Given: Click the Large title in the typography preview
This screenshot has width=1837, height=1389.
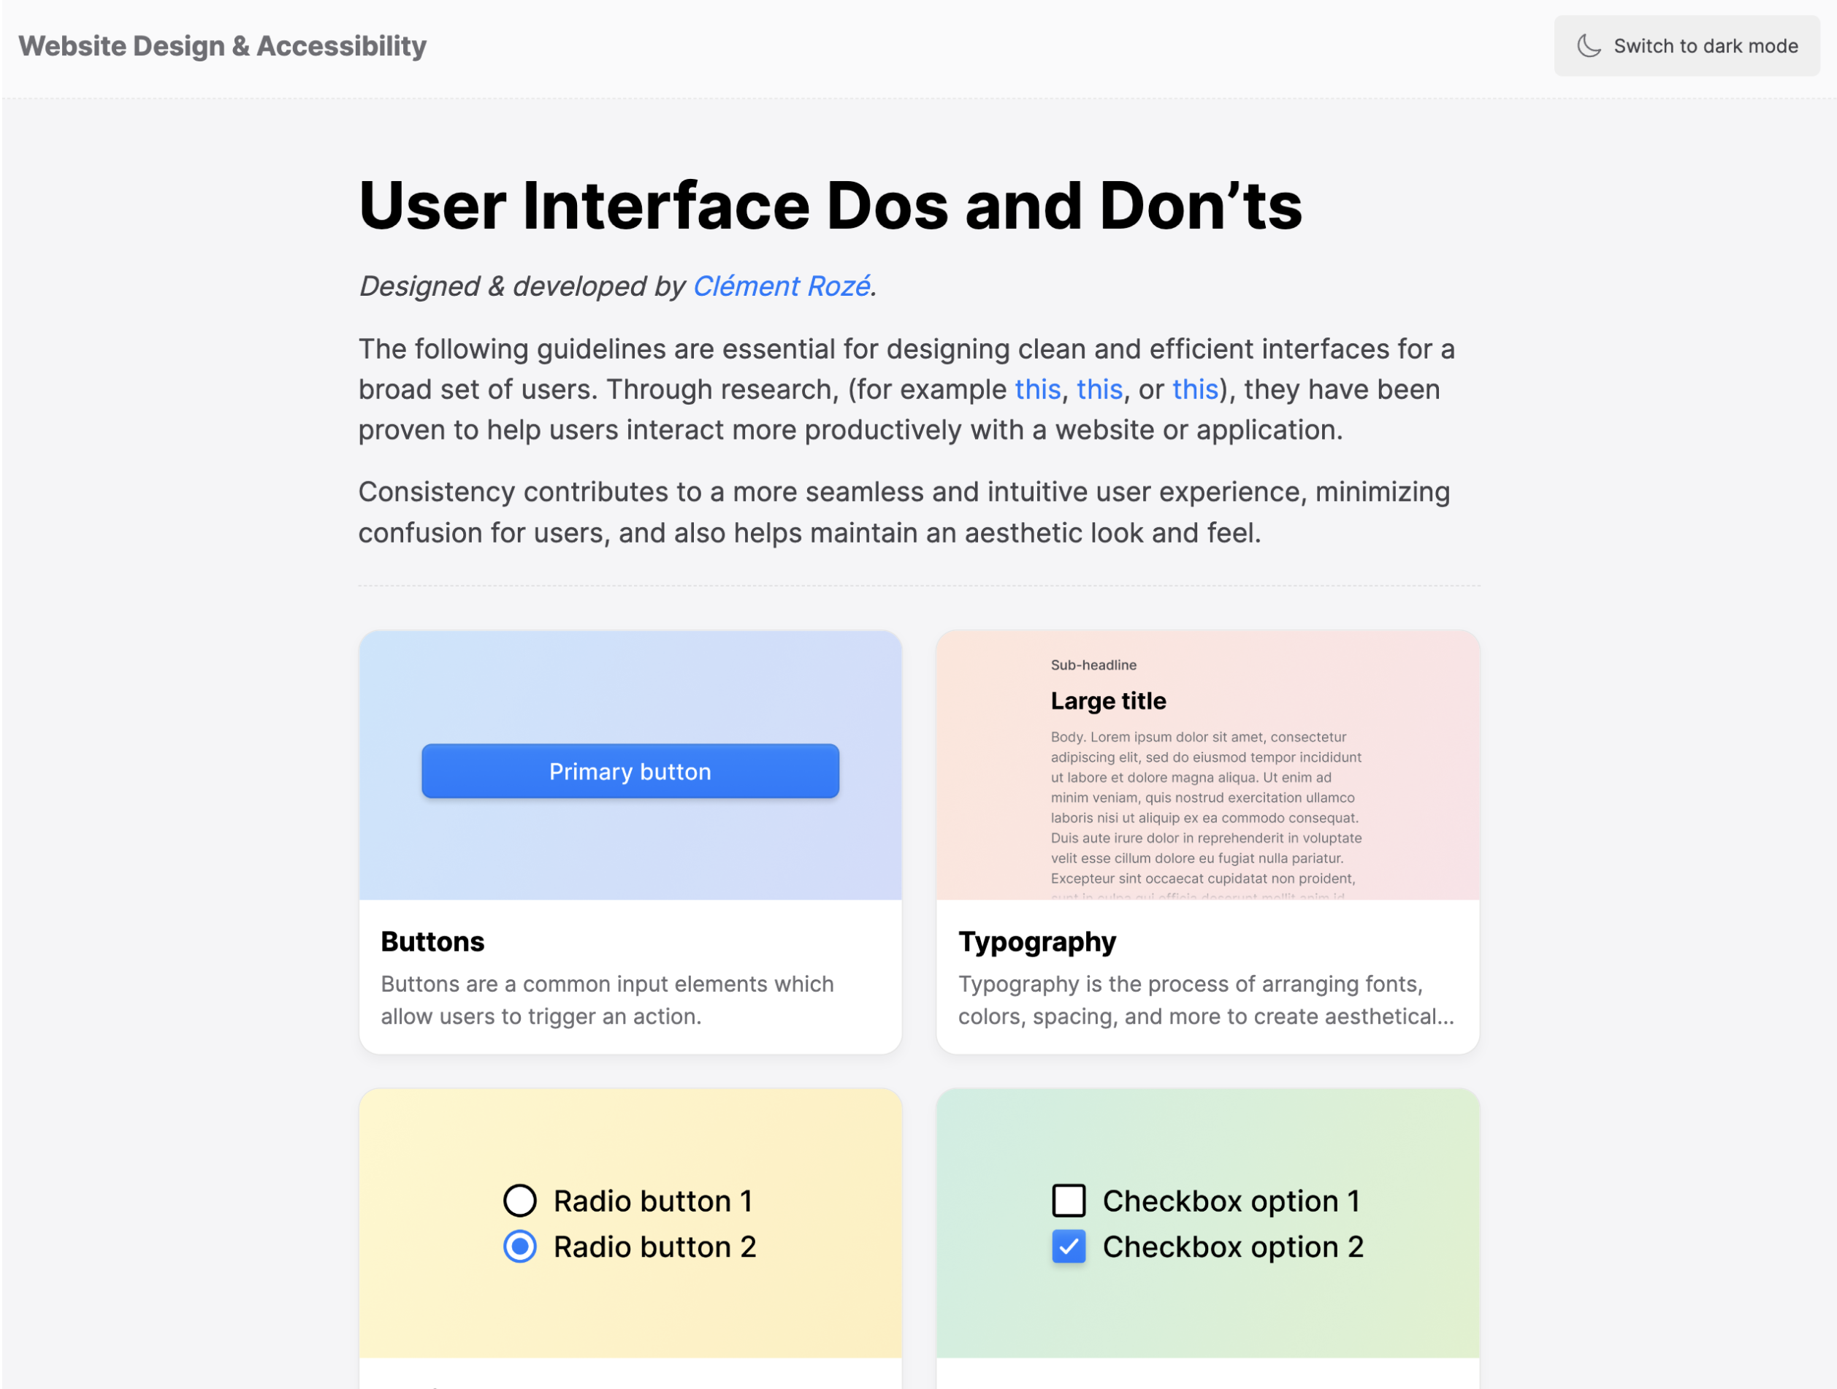Looking at the screenshot, I should click(1108, 701).
